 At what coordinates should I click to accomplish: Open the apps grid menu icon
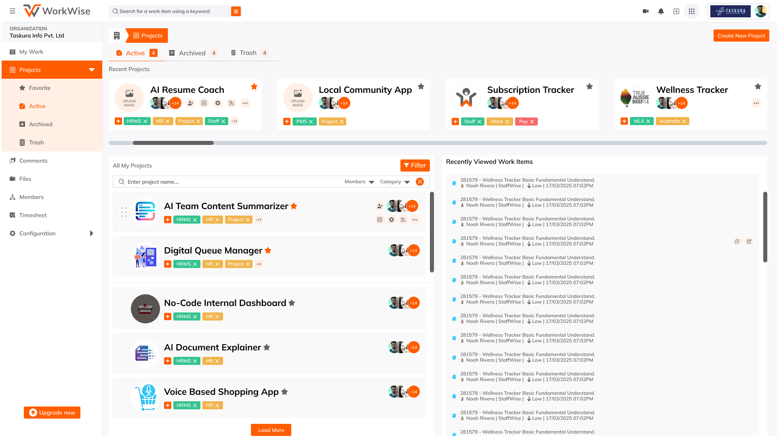692,11
